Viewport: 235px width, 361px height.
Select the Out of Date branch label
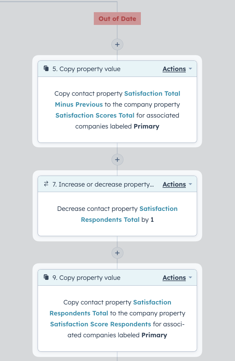point(117,19)
